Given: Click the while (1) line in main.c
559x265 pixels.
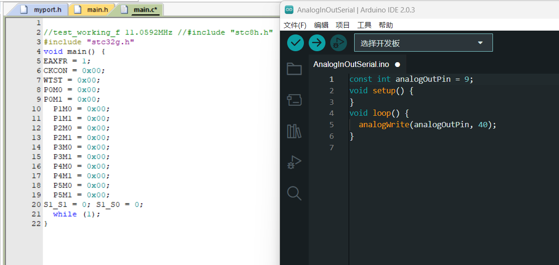Looking at the screenshot, I should point(77,214).
